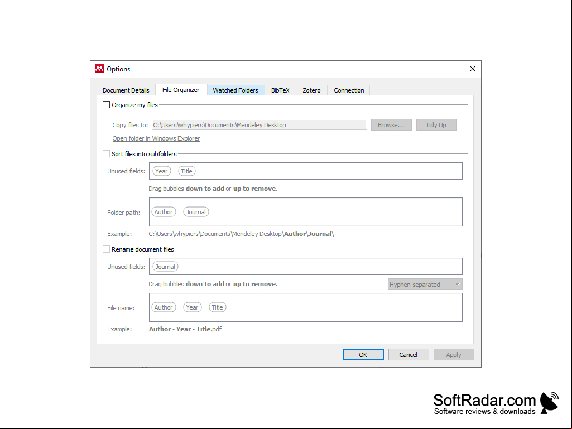The height and width of the screenshot is (429, 572).
Task: Select the Year bubble in File name
Action: point(192,307)
